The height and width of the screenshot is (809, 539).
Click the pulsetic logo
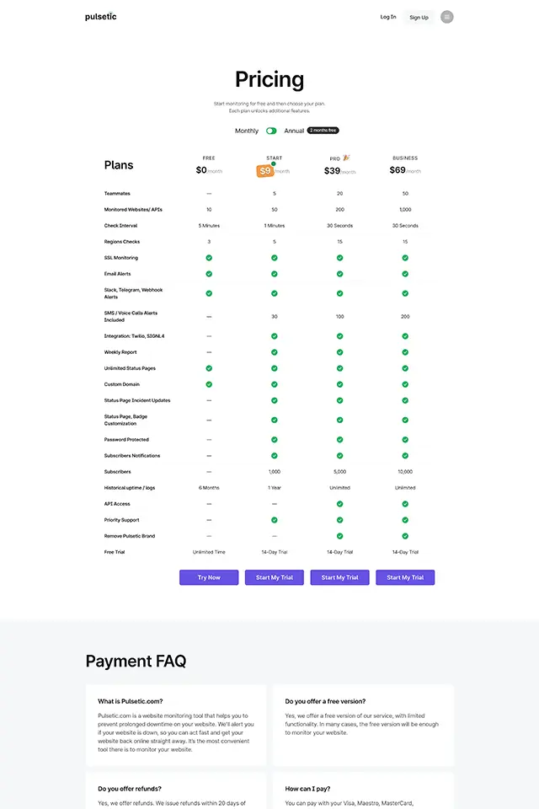pos(100,17)
